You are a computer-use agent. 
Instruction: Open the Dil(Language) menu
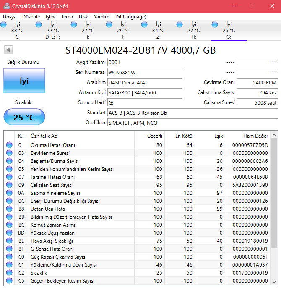click(131, 17)
